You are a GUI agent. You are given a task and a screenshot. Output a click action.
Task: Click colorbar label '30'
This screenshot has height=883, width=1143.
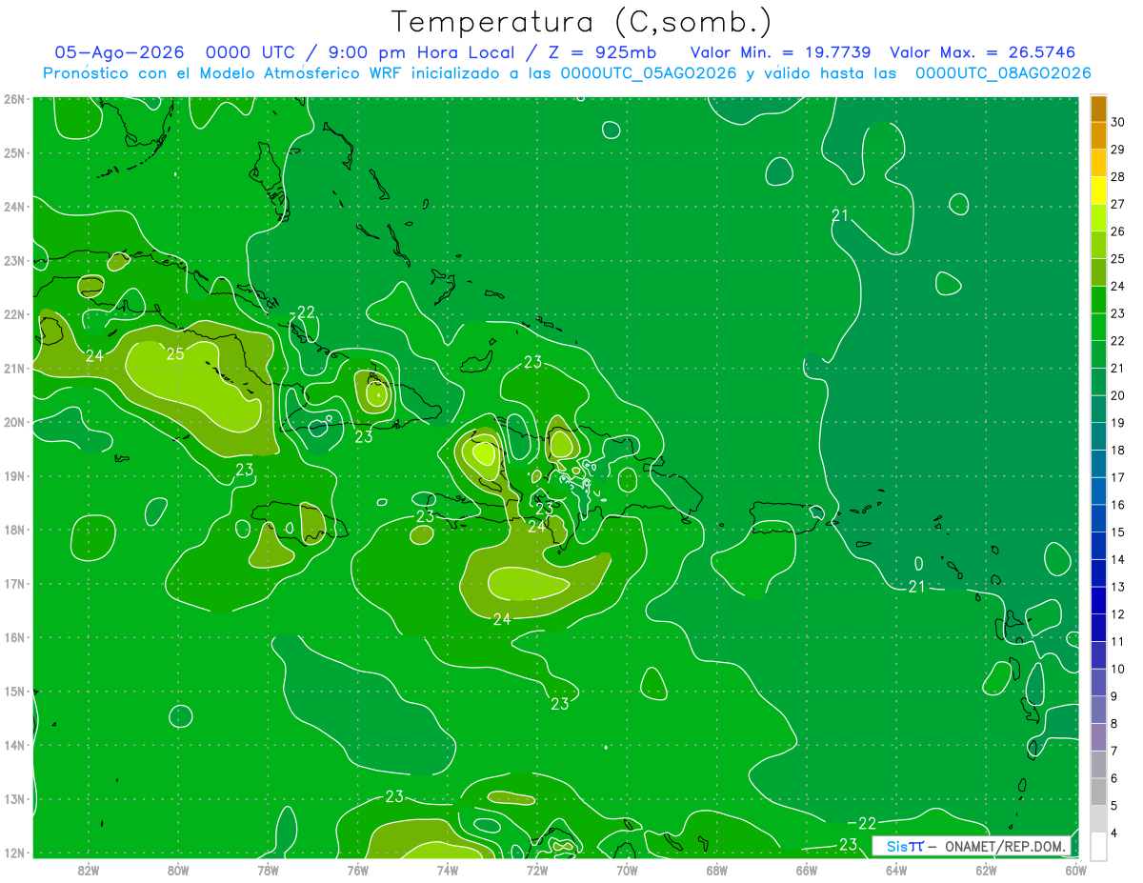click(x=1117, y=122)
